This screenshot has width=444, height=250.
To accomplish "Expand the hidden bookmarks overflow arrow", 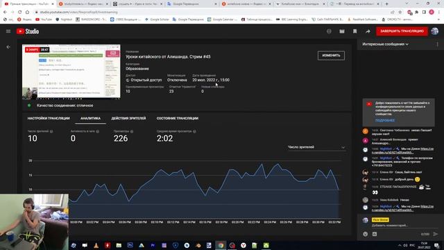I will [x=439, y=19].
